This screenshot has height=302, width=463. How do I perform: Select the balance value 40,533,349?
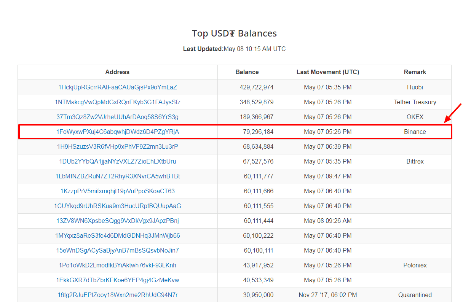tap(258, 280)
